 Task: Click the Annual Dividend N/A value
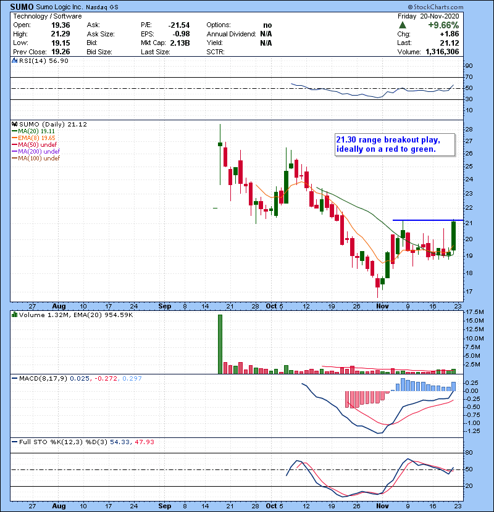266,34
